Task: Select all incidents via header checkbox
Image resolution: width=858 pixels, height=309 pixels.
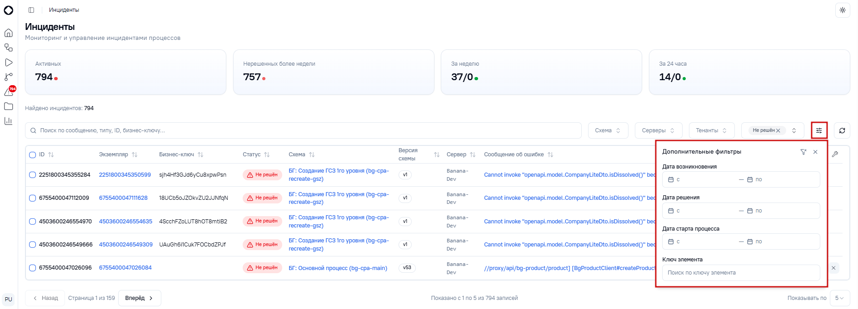Action: (32, 155)
